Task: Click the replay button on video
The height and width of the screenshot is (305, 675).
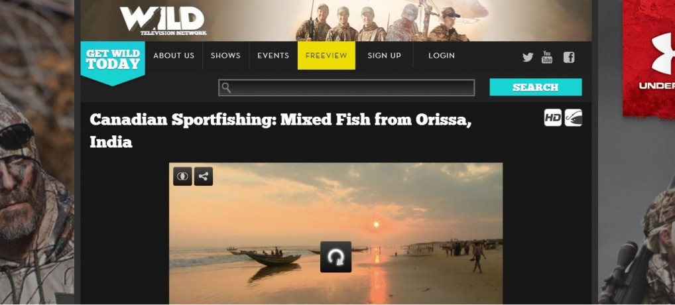Action: pyautogui.click(x=336, y=257)
